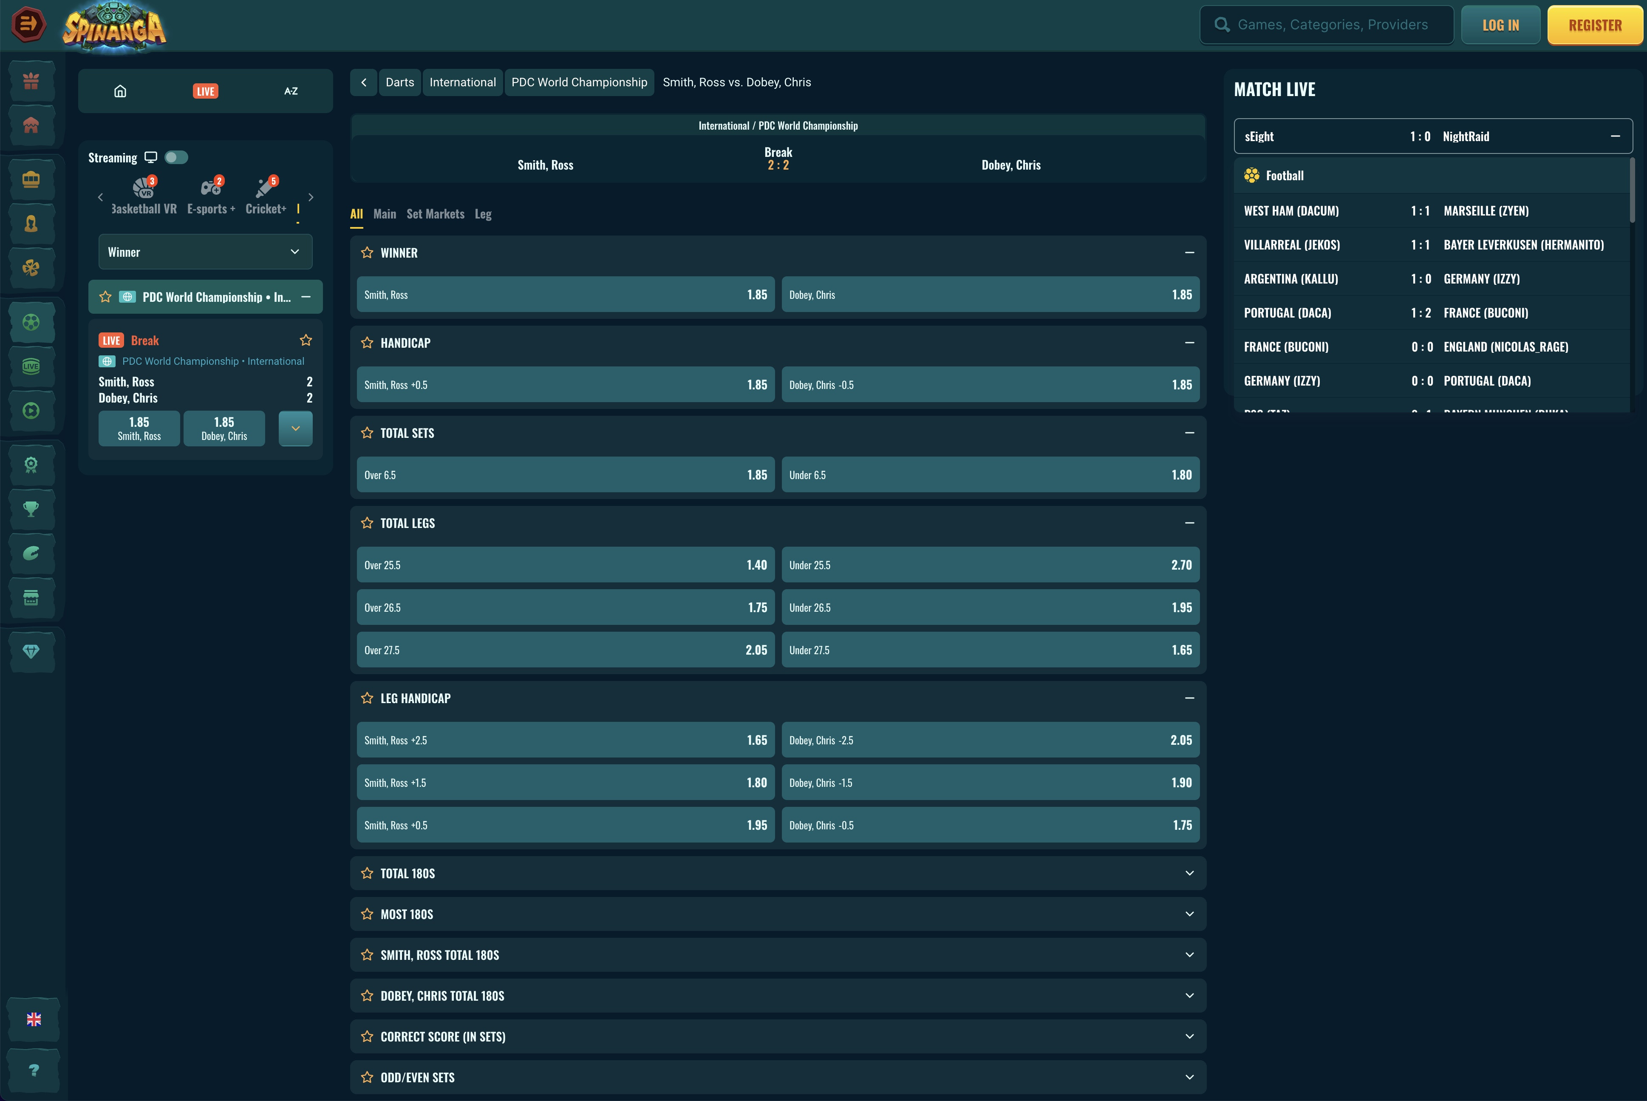Click the trophy icon in left sidebar
The width and height of the screenshot is (1647, 1101).
pos(31,509)
